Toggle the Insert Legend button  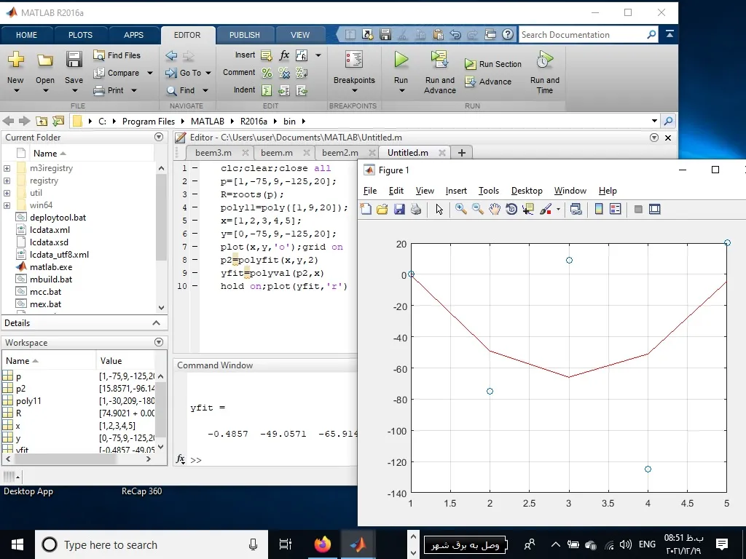coord(616,210)
